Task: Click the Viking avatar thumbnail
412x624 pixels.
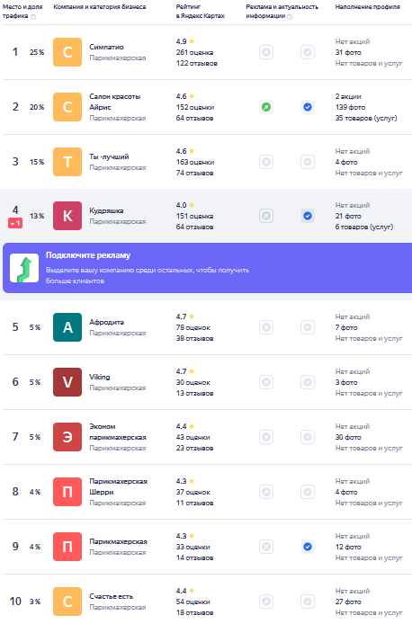Action: pos(67,382)
